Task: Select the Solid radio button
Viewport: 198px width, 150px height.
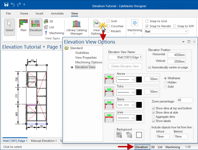Action: [x=165, y=87]
